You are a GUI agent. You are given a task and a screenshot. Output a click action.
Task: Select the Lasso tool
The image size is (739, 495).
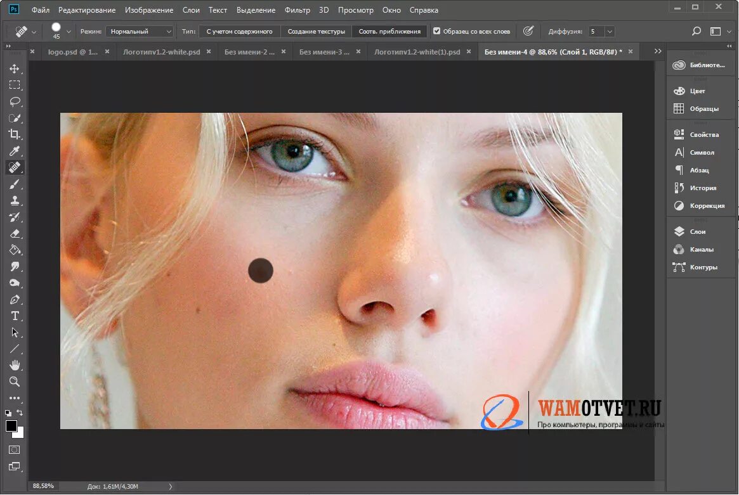15,102
